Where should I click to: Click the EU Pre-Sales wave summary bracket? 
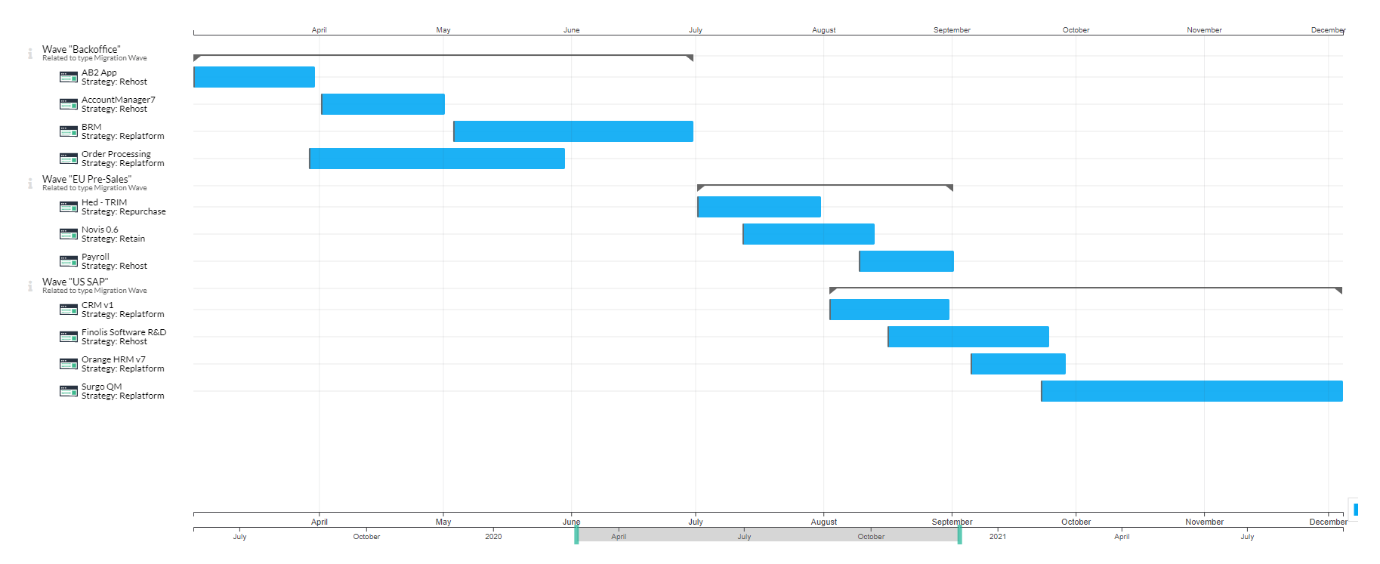[825, 187]
